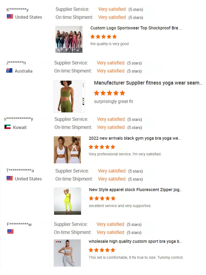The width and height of the screenshot is (206, 275).
Task: Click the US flag under F**********w
Action: (x=10, y=232)
